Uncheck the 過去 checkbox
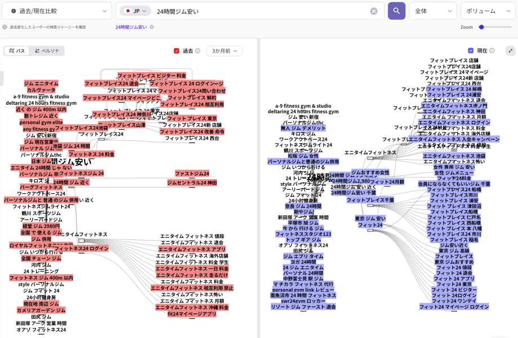Viewport: 518px width, 338px height. pos(176,51)
